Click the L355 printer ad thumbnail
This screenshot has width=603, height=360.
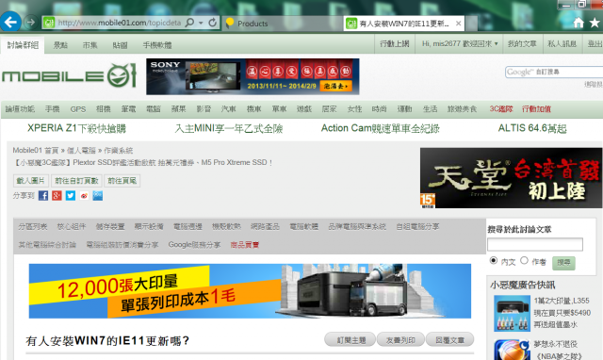click(512, 313)
